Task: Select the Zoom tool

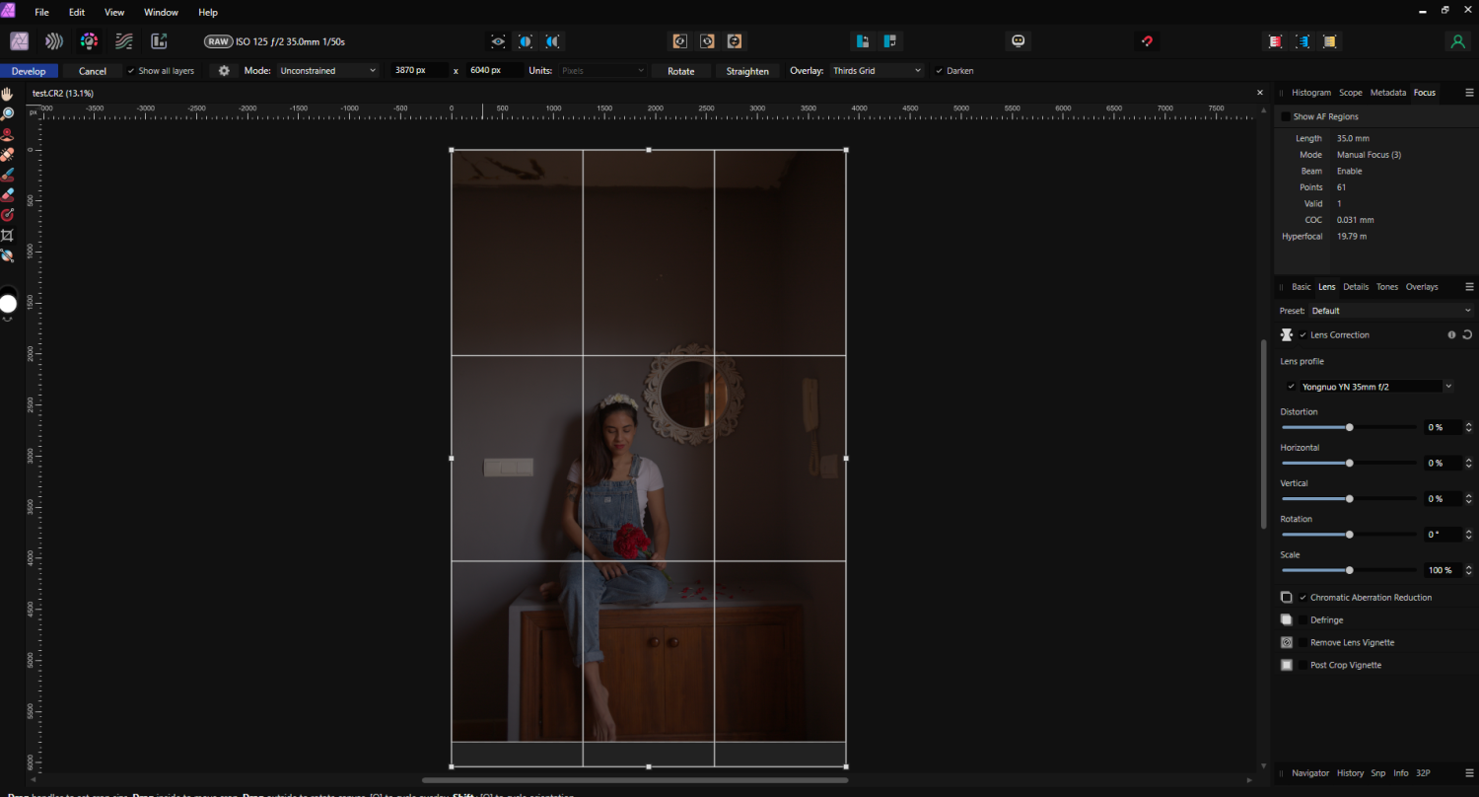Action: click(x=8, y=113)
